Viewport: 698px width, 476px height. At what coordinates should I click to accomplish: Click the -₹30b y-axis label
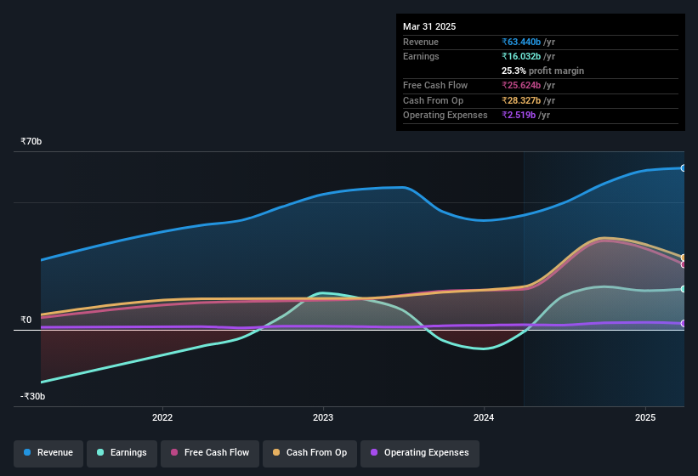[x=32, y=396]
